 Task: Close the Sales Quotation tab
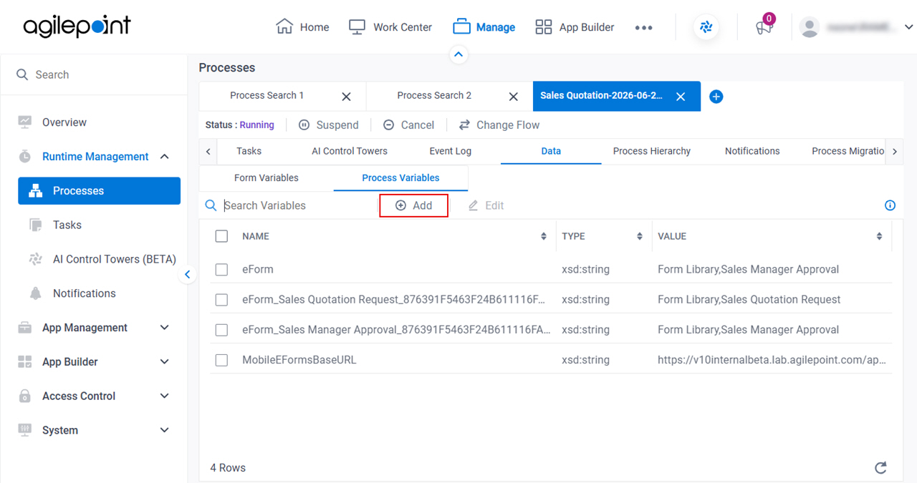click(x=681, y=97)
